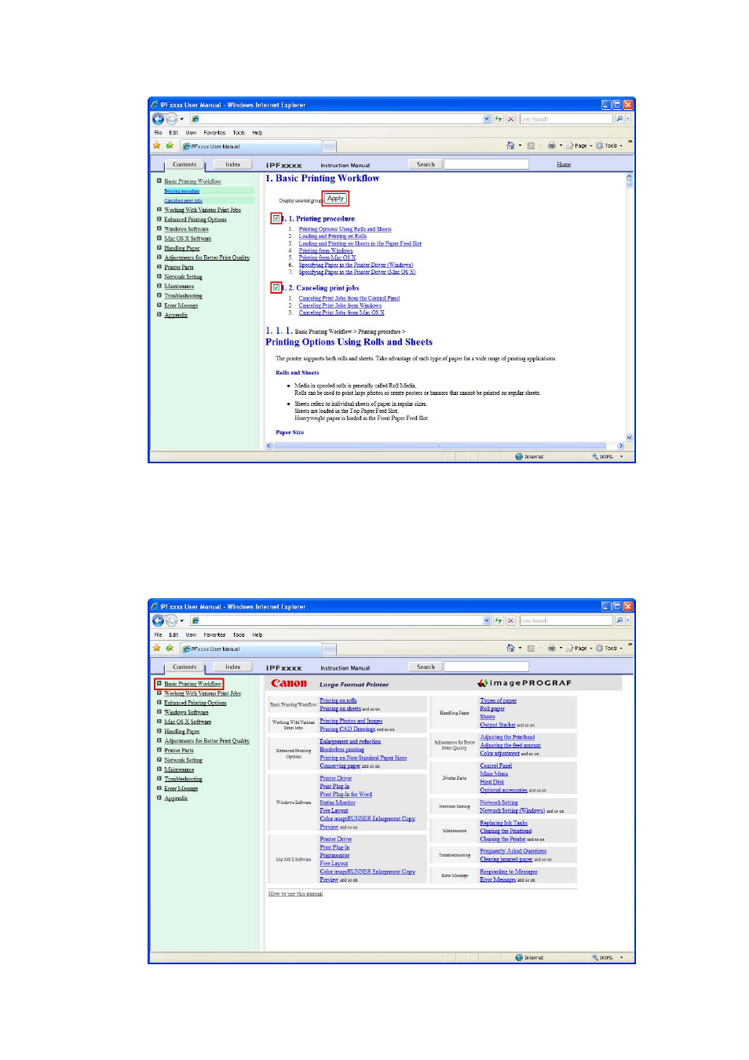
Task: Uncheck the 1.1 Printing procedure checkbox
Action: 276,218
